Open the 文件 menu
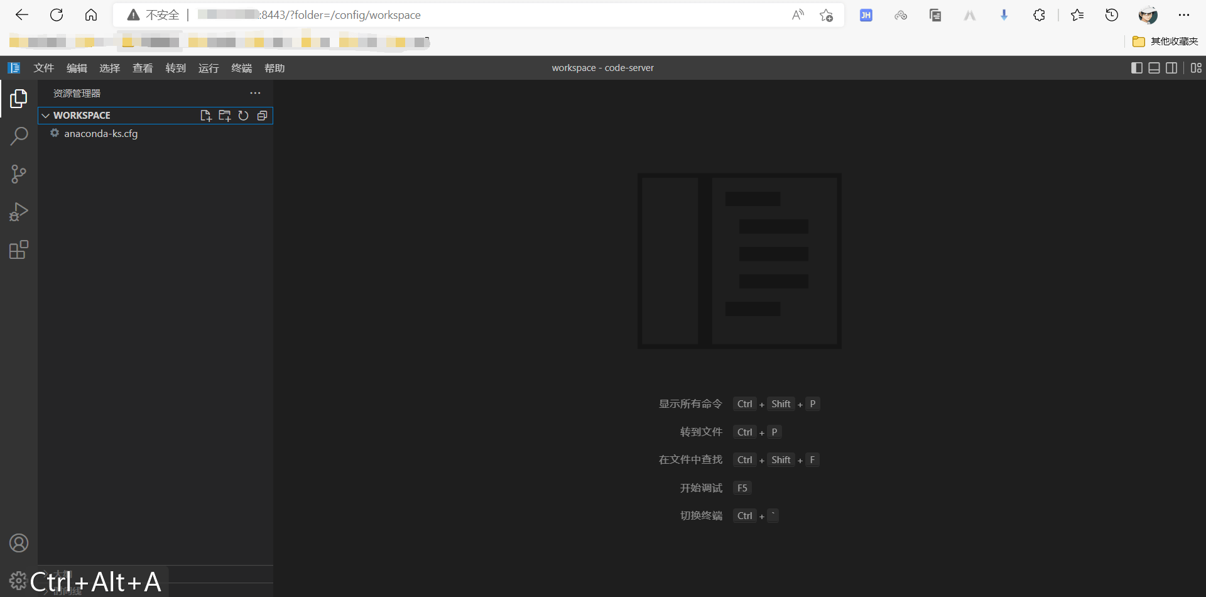The height and width of the screenshot is (597, 1206). (44, 68)
